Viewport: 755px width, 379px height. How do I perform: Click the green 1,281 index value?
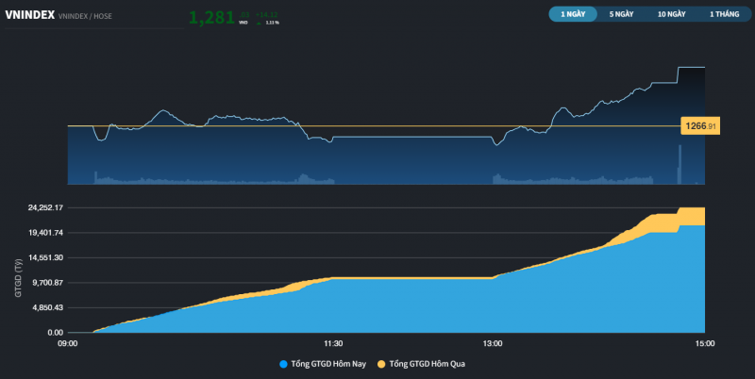211,17
